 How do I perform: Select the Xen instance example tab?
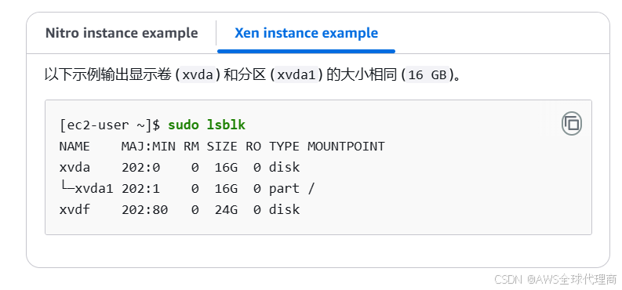point(306,33)
